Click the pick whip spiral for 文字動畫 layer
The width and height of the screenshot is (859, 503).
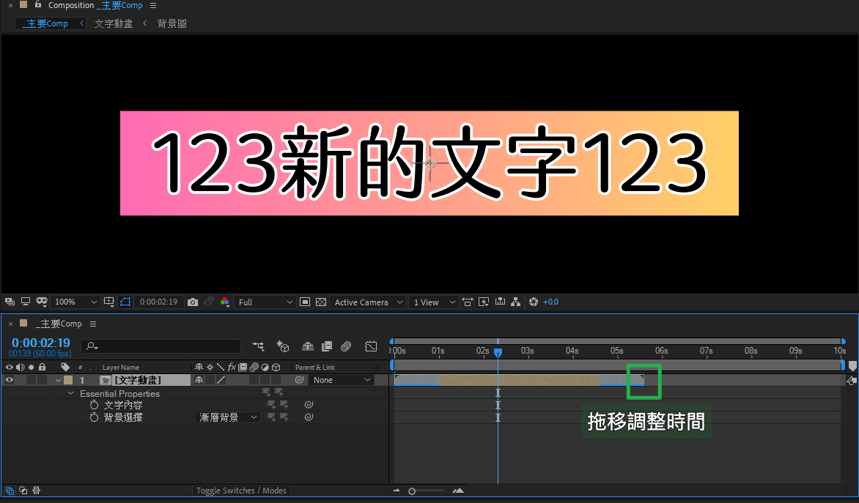[299, 380]
